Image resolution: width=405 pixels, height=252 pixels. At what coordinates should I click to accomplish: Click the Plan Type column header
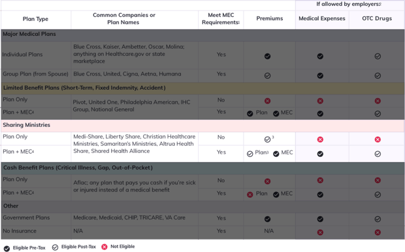[36, 19]
